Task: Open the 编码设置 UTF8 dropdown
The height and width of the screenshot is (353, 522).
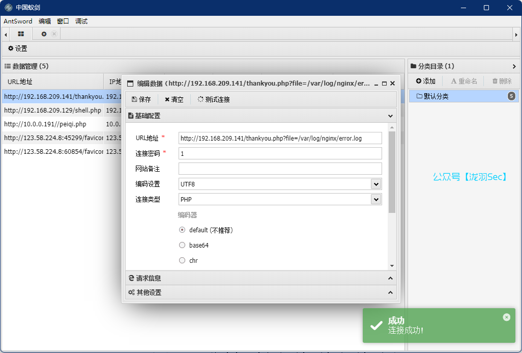Action: click(376, 184)
